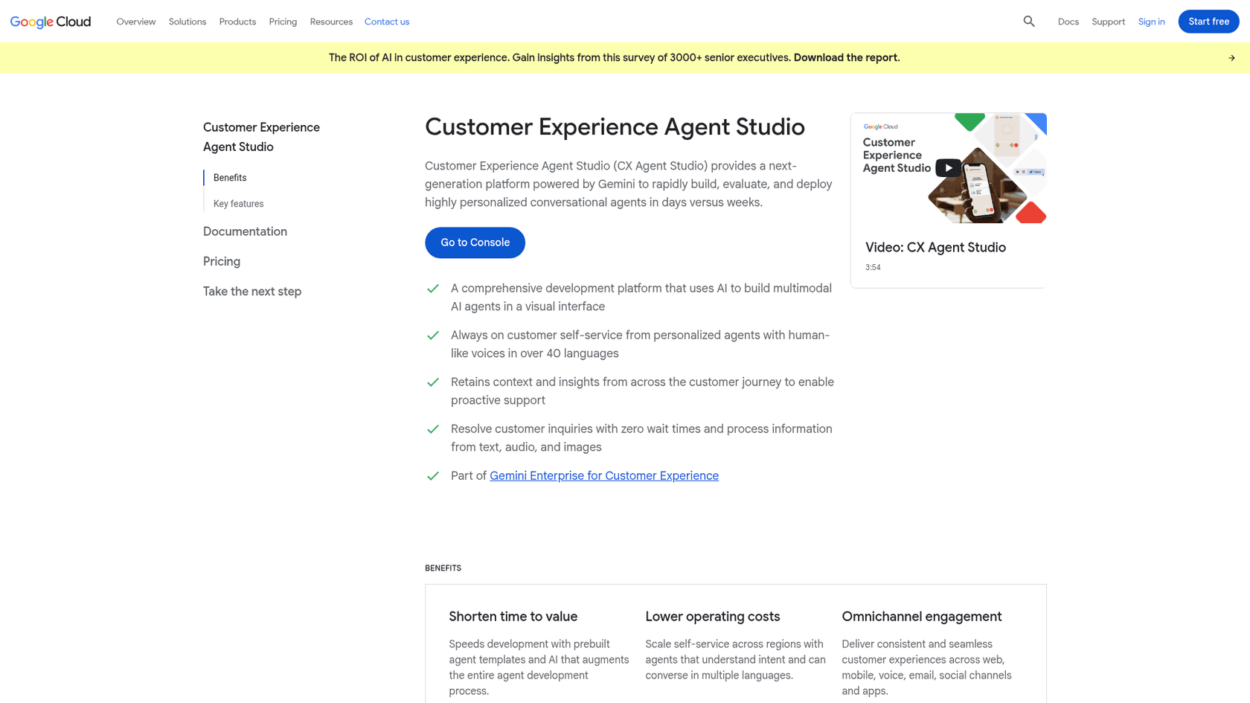Jump to Documentation in the sidebar
1250x703 pixels.
[x=245, y=232]
